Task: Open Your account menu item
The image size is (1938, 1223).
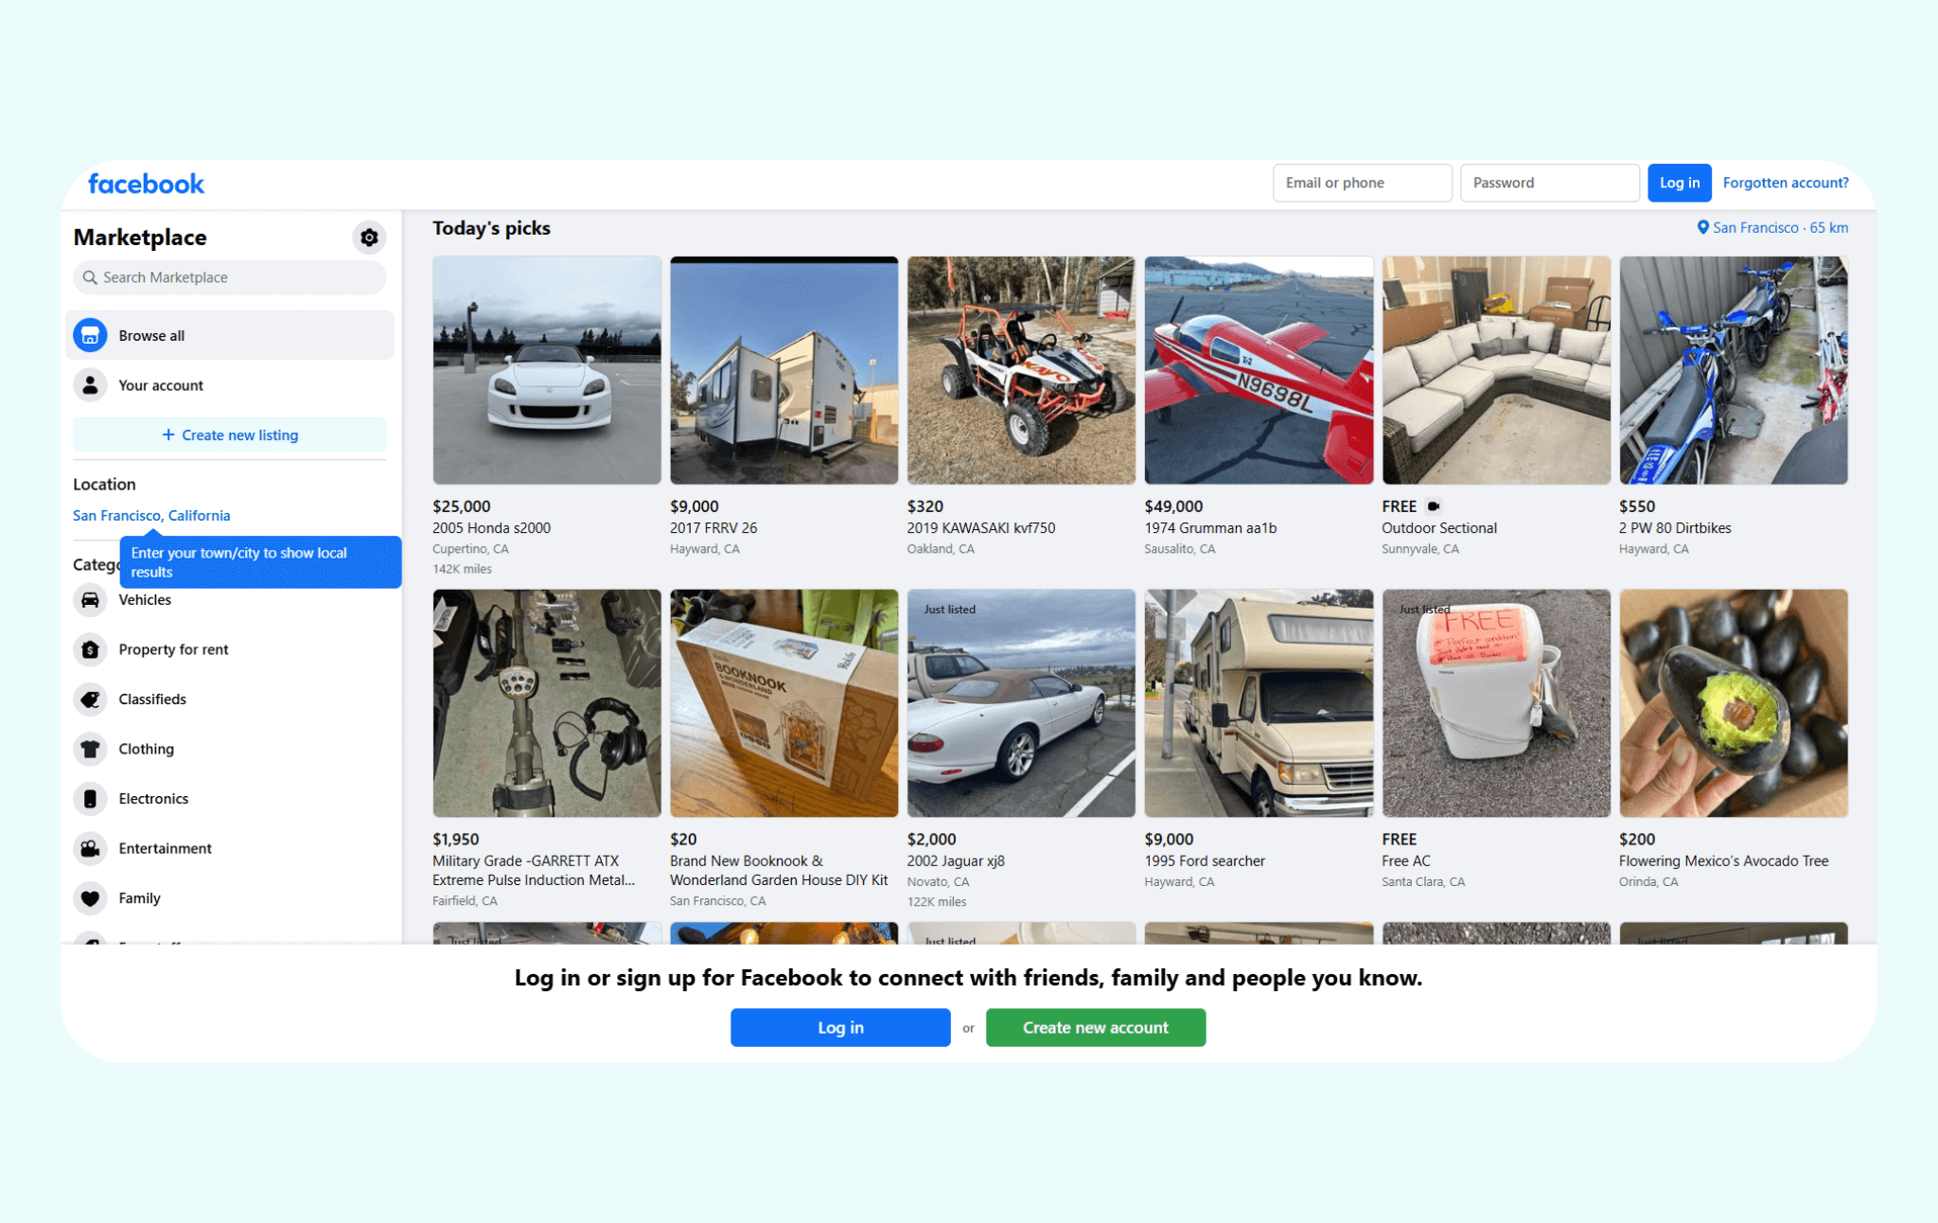Action: pyautogui.click(x=161, y=385)
